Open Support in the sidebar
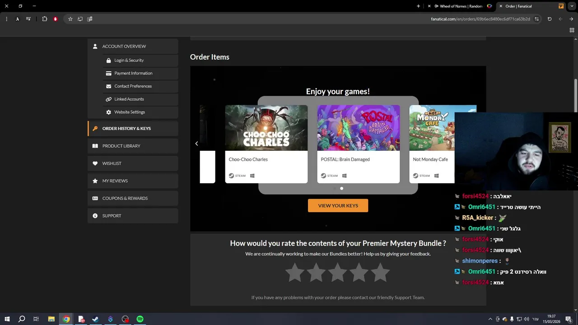Viewport: 578px width, 325px height. coord(133,216)
